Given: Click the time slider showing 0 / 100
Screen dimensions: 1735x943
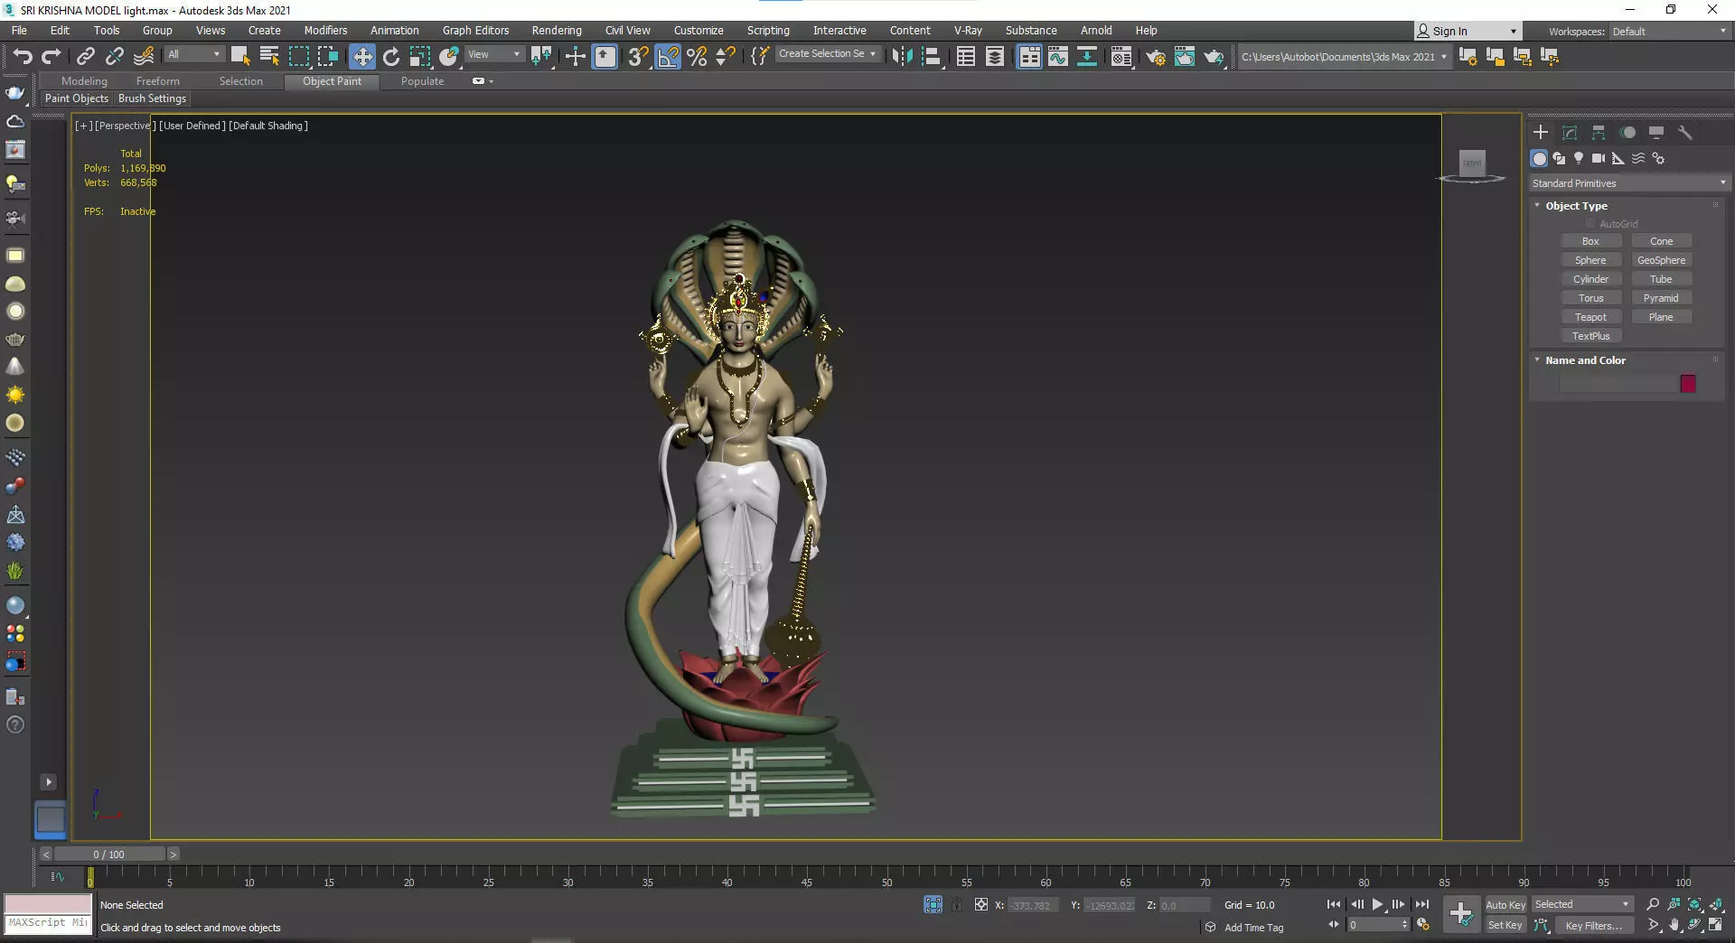Looking at the screenshot, I should point(109,854).
